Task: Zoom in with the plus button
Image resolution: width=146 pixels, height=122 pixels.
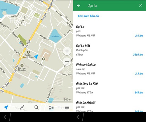Action: click(67, 51)
